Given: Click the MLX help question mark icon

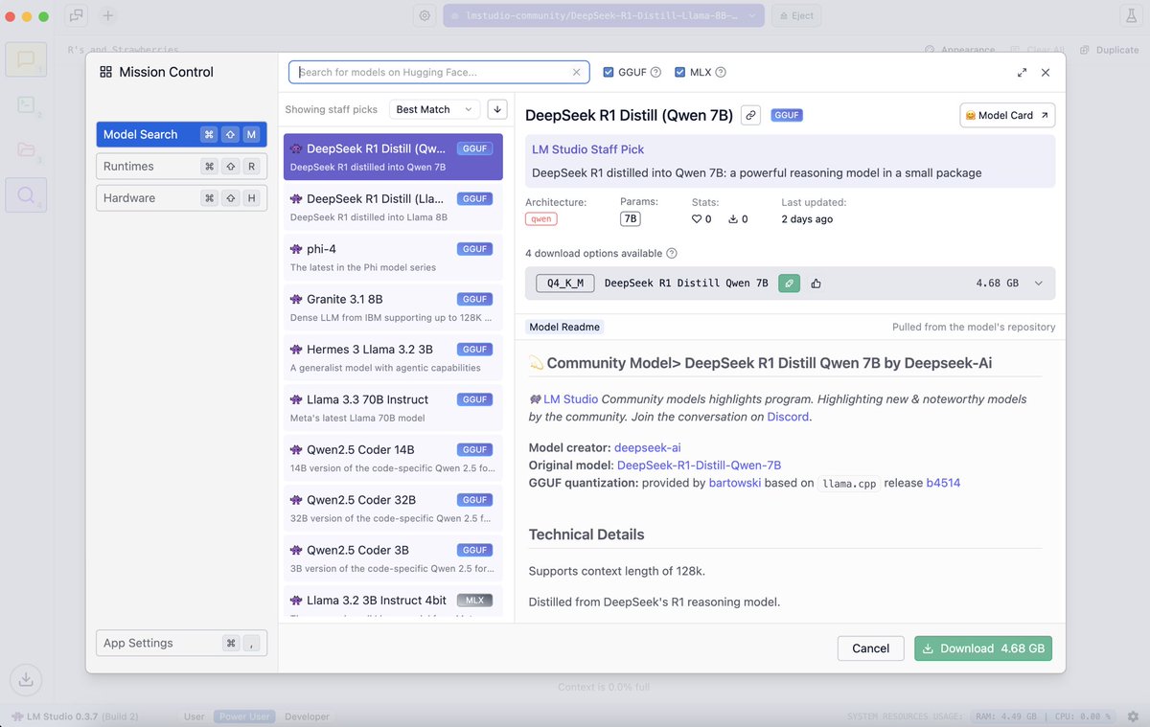Looking at the screenshot, I should (x=721, y=72).
